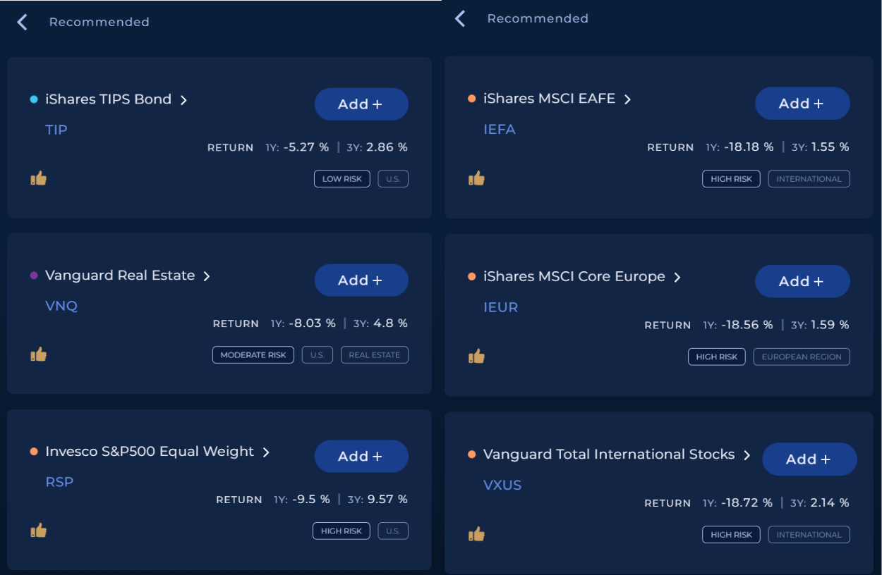Image resolution: width=882 pixels, height=575 pixels.
Task: Open iShares MSCI Core Europe chevron
Action: [x=677, y=278]
